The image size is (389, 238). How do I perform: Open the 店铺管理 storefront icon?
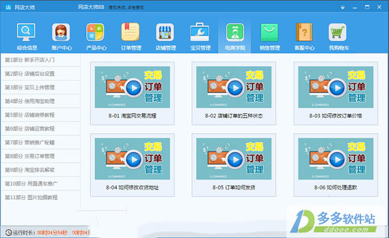click(x=165, y=32)
